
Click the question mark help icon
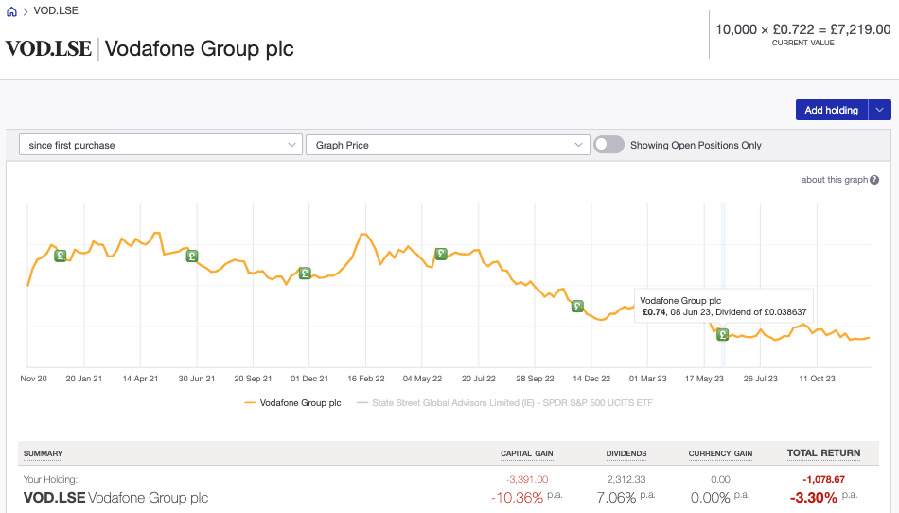[x=874, y=180]
